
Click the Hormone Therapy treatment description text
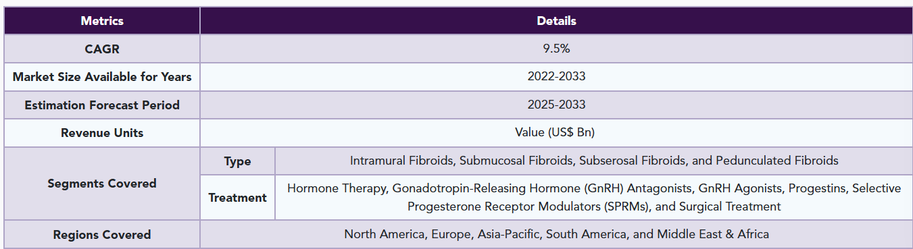click(x=594, y=198)
